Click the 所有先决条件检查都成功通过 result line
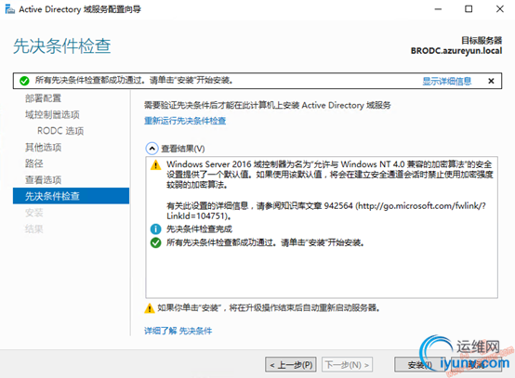 [265, 242]
